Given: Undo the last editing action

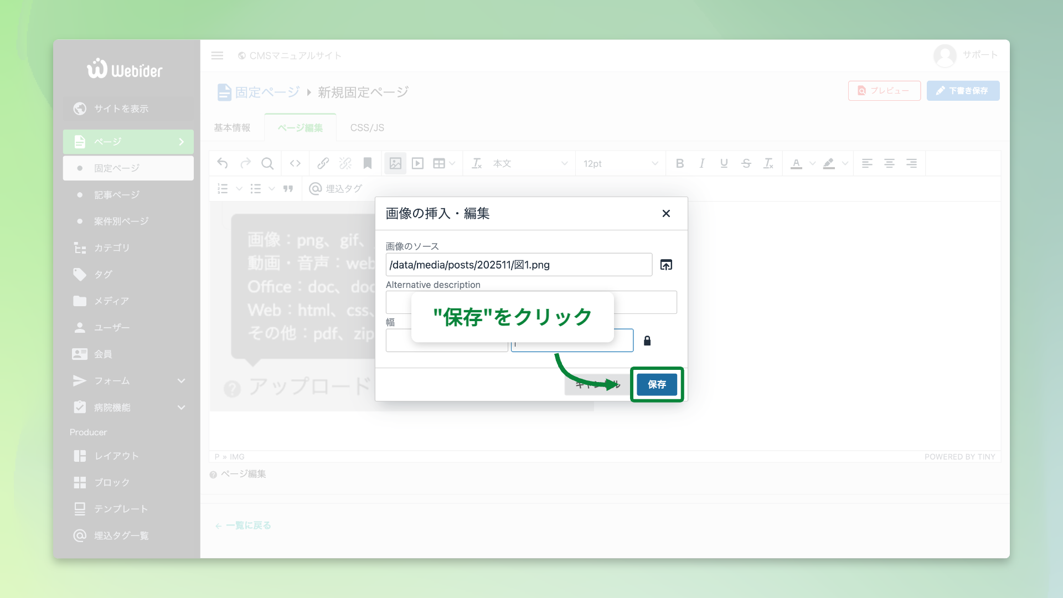Looking at the screenshot, I should (222, 163).
